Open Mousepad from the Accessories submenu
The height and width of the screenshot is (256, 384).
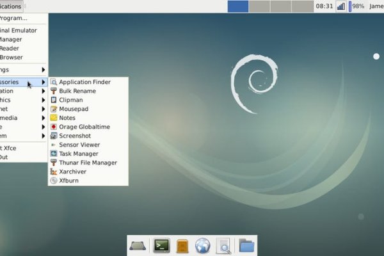pyautogui.click(x=74, y=109)
